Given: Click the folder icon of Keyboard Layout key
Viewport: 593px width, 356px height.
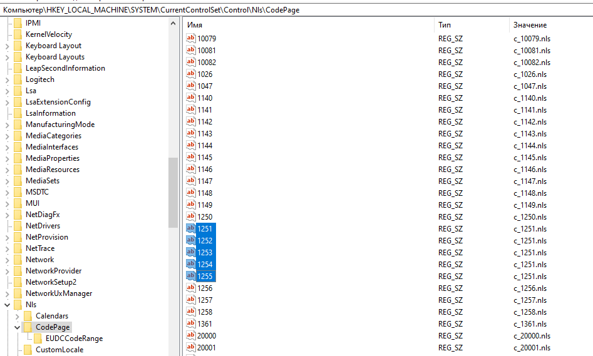Looking at the screenshot, I should tap(18, 46).
